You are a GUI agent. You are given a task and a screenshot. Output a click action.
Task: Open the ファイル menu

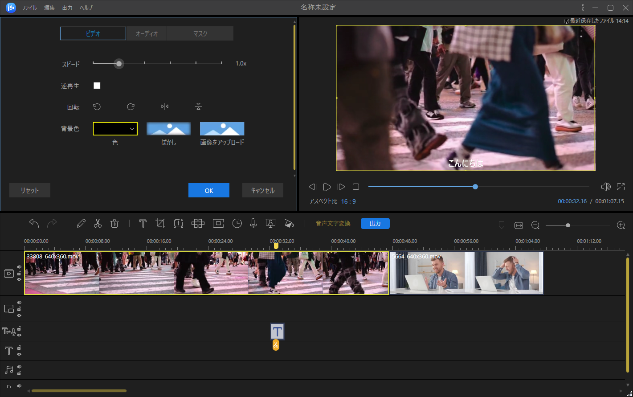(x=29, y=8)
